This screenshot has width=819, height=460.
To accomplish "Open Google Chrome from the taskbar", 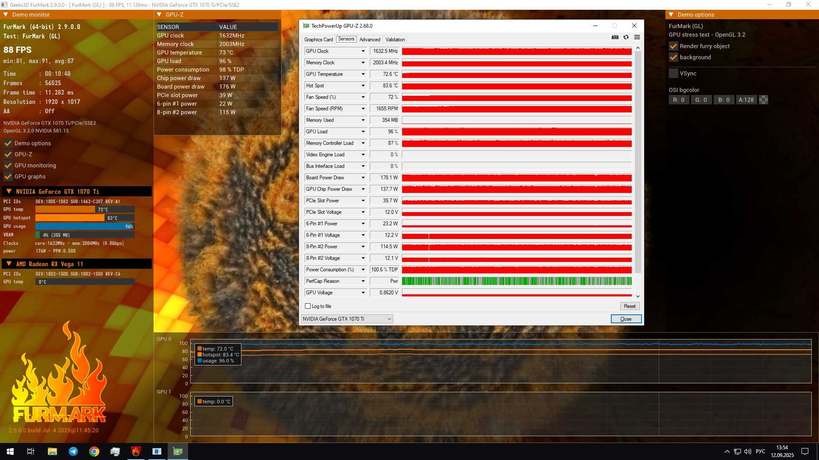I will pyautogui.click(x=94, y=451).
